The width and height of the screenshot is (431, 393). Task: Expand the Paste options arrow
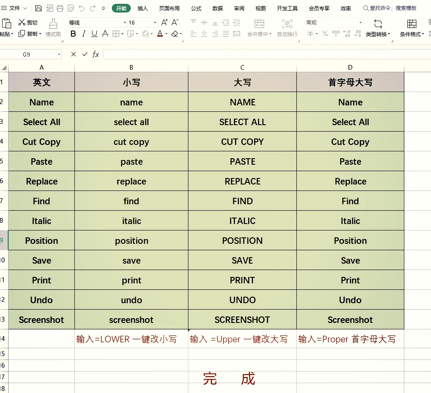tap(12, 34)
